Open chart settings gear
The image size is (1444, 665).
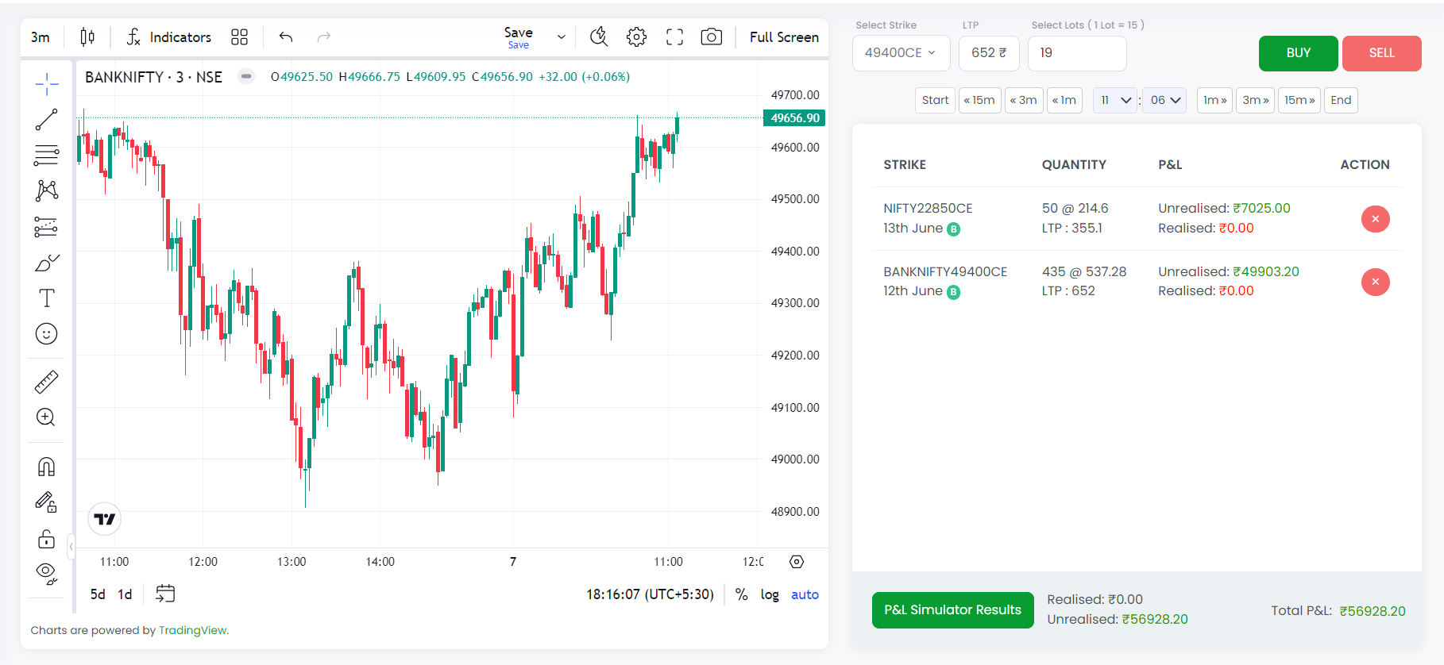(636, 37)
